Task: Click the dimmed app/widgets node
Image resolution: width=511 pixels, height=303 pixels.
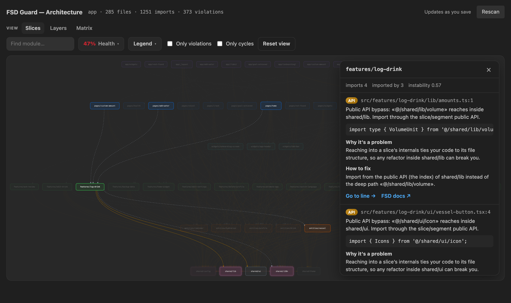Action: (131, 64)
